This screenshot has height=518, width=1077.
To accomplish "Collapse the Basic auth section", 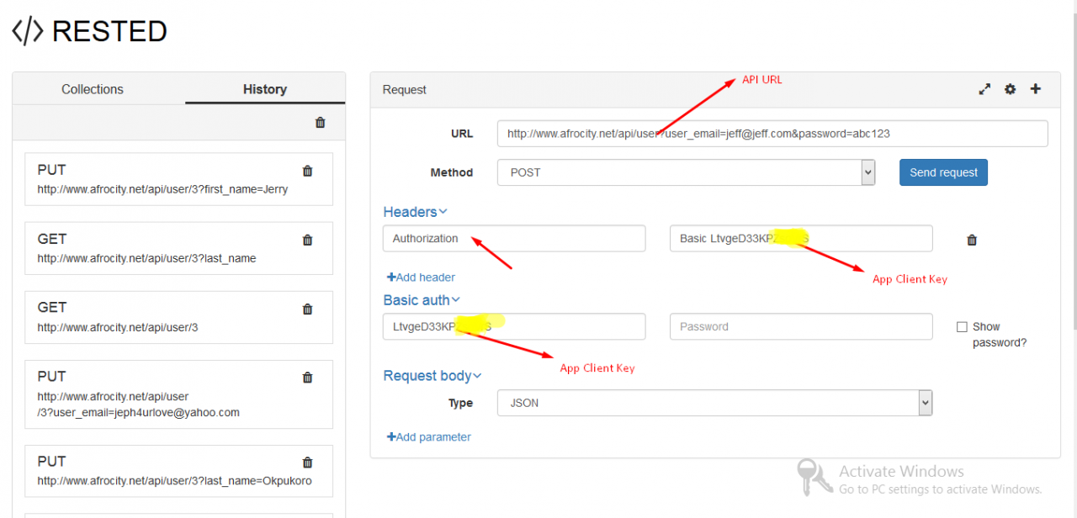I will click(422, 300).
